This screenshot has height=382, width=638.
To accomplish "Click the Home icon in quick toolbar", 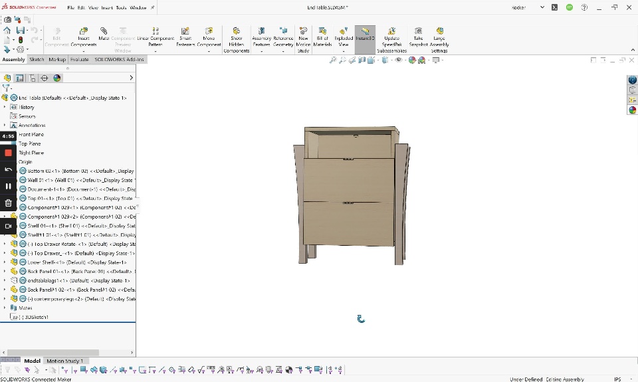I will tap(7, 30).
